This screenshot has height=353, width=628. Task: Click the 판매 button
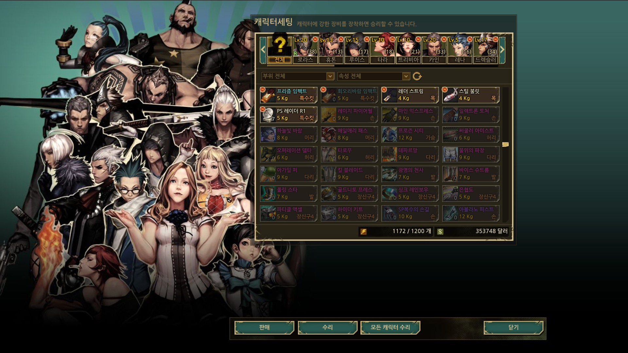click(x=264, y=328)
